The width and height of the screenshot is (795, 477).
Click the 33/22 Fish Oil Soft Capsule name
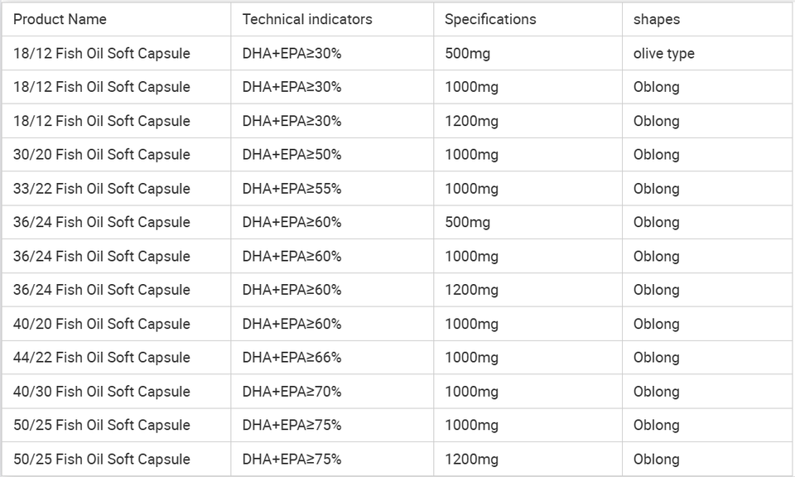pos(102,189)
